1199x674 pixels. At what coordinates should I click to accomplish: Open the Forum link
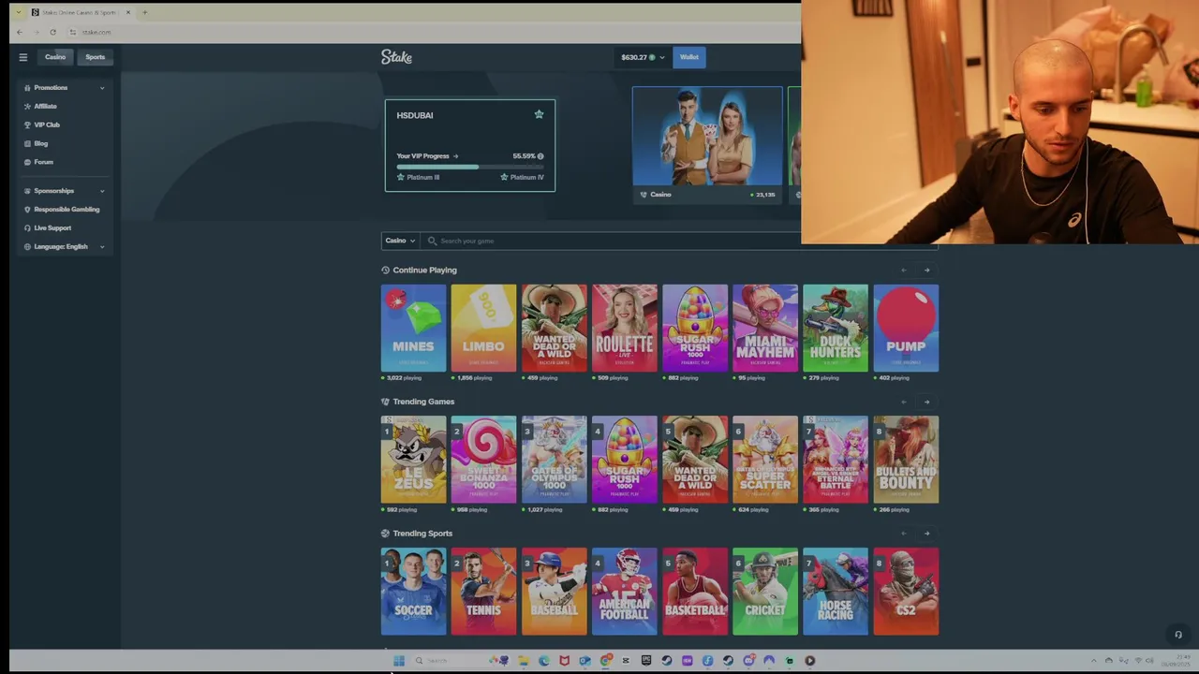pyautogui.click(x=43, y=162)
